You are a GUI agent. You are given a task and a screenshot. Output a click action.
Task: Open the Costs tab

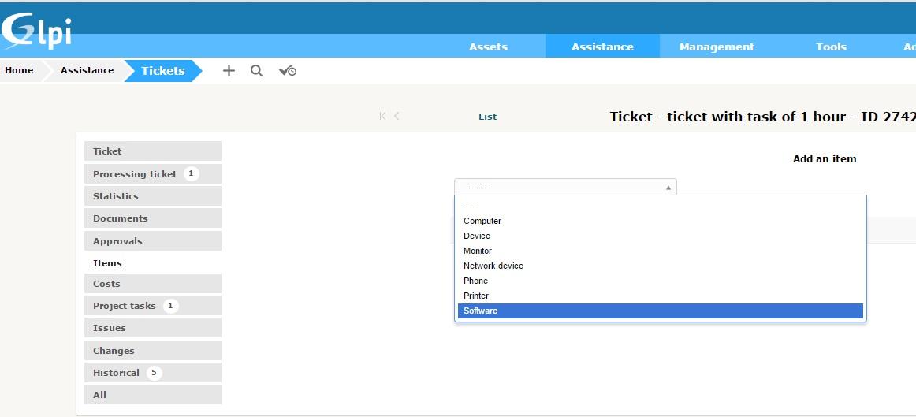[x=153, y=283]
